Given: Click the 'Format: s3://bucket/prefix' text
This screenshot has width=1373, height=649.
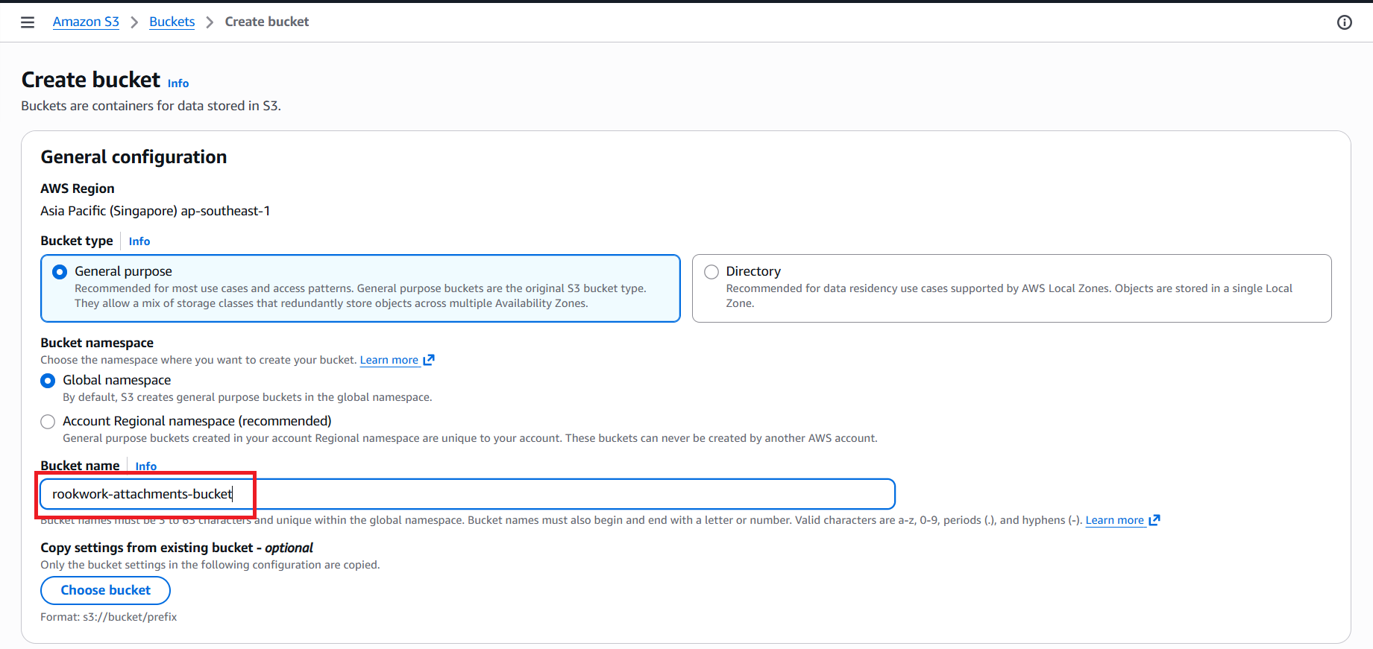Looking at the screenshot, I should pyautogui.click(x=109, y=617).
